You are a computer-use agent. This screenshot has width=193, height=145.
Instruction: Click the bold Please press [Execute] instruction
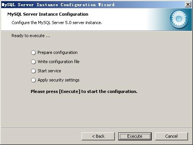point(84,91)
